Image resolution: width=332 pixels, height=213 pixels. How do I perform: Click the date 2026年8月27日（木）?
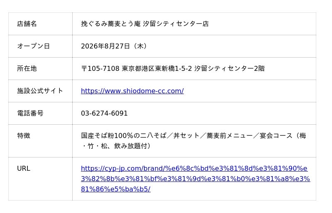click(x=115, y=46)
